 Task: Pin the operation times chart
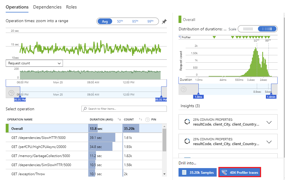[164, 22]
